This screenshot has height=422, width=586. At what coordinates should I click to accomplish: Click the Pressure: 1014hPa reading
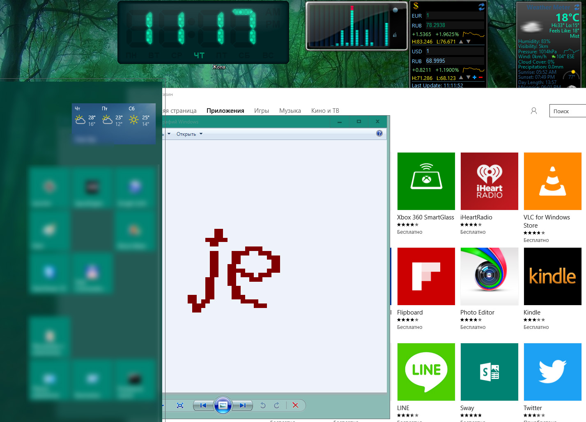(x=538, y=52)
